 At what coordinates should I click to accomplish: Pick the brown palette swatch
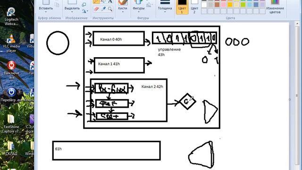pos(217,4)
